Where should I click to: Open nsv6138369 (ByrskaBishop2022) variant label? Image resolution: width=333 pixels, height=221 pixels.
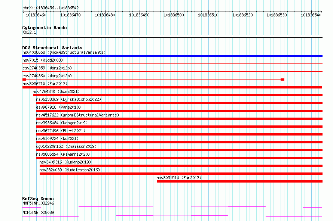(x=68, y=99)
